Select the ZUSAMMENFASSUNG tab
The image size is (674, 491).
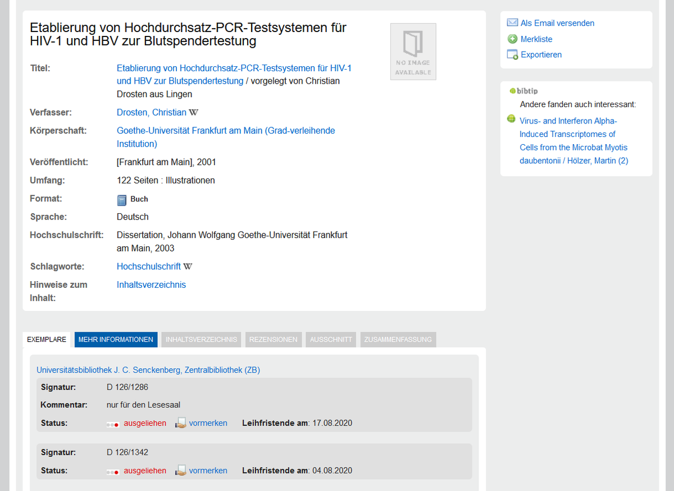tap(398, 339)
